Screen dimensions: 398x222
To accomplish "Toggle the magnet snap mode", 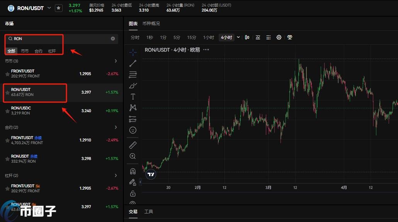I will pos(133,171).
